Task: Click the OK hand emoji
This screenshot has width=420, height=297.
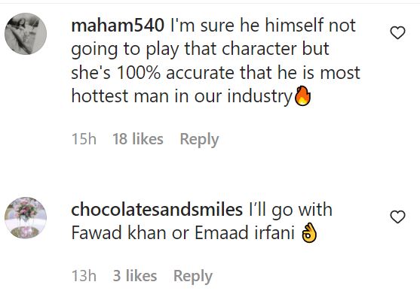Action: click(309, 232)
